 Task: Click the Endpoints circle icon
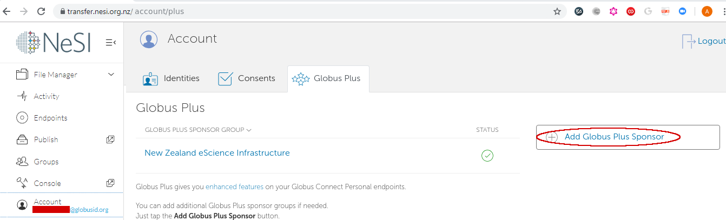(22, 118)
